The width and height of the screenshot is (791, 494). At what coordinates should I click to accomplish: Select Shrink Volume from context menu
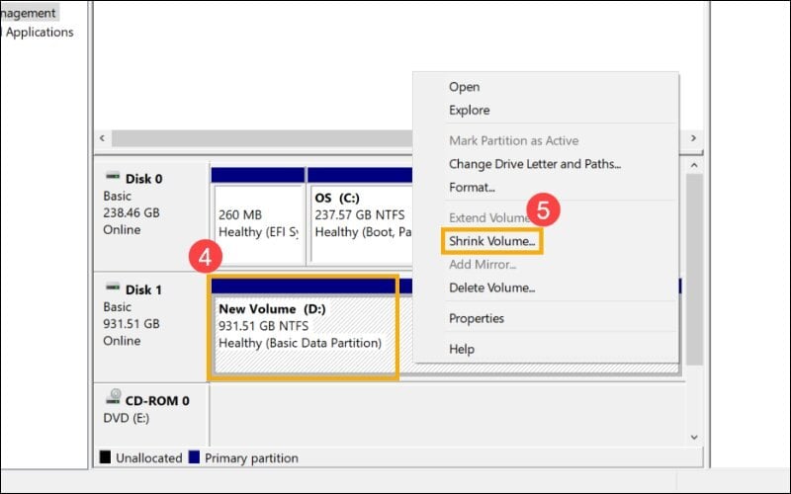point(491,241)
